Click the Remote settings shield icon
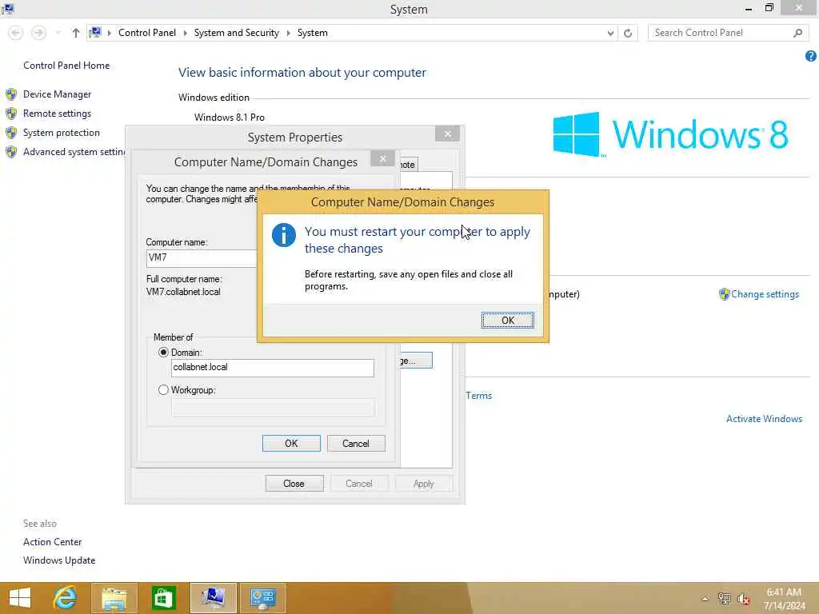819x614 pixels. (x=11, y=114)
